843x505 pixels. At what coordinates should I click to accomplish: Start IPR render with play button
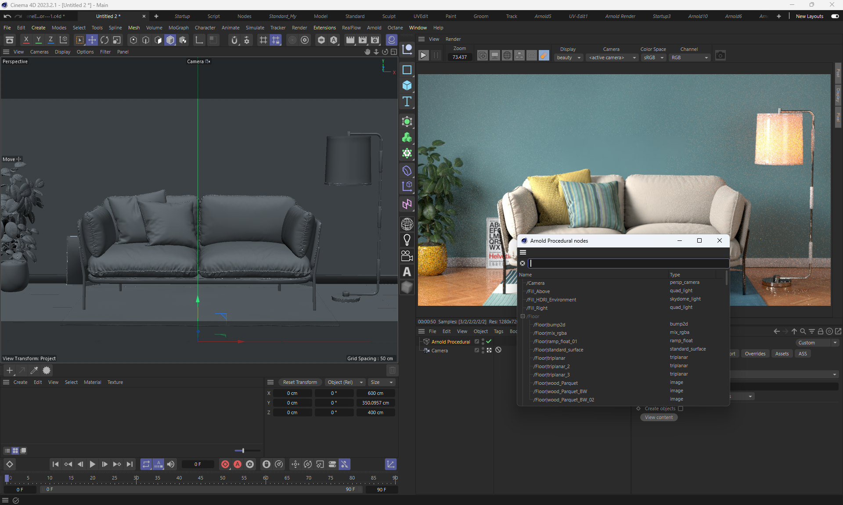tap(423, 56)
